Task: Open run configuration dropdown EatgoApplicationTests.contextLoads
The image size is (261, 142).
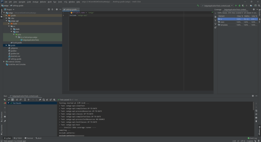Action: (x=217, y=6)
